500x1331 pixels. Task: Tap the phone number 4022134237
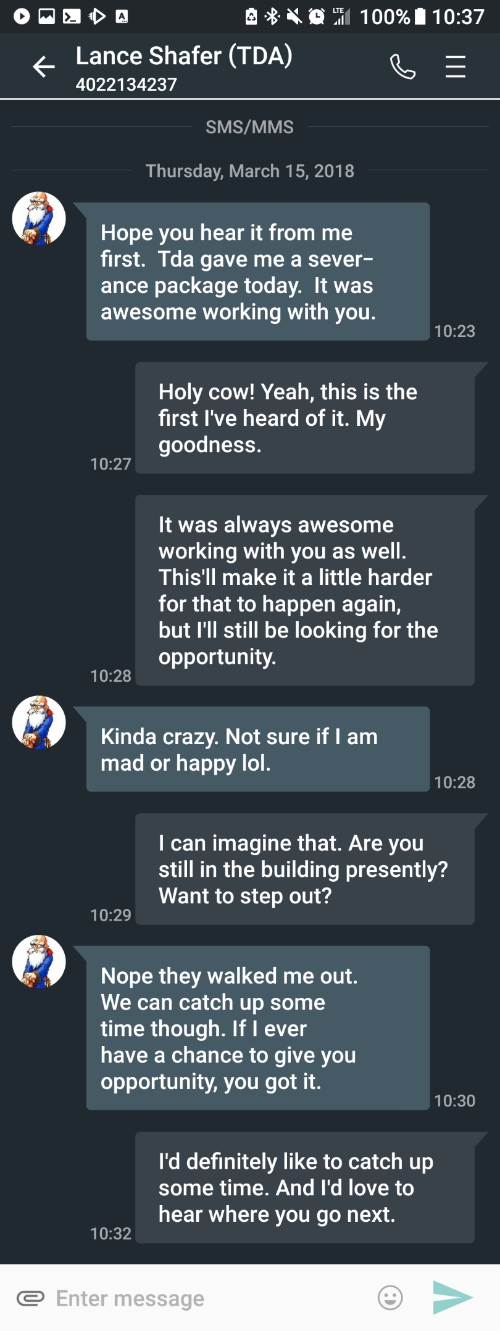pyautogui.click(x=127, y=85)
